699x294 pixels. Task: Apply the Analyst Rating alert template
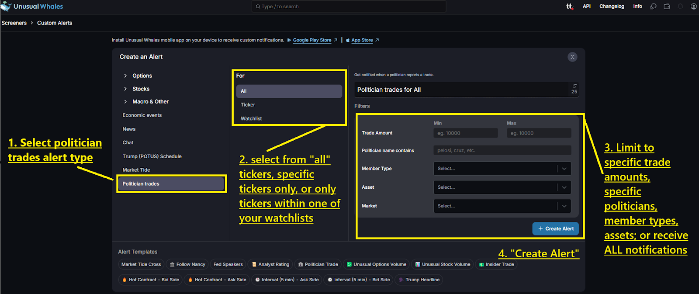[270, 264]
